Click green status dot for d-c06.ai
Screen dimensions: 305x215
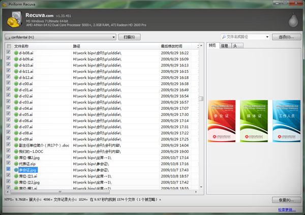coord(16,120)
